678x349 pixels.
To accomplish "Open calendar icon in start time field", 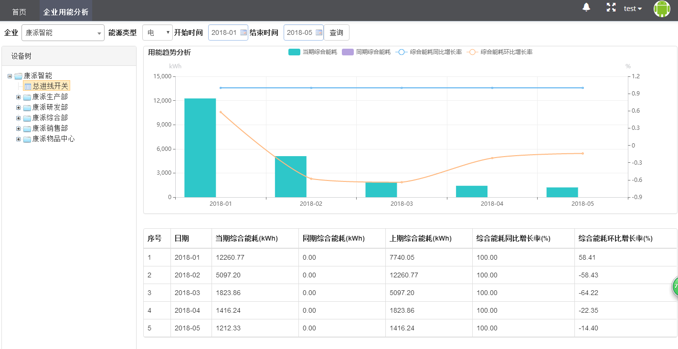I will pos(243,32).
